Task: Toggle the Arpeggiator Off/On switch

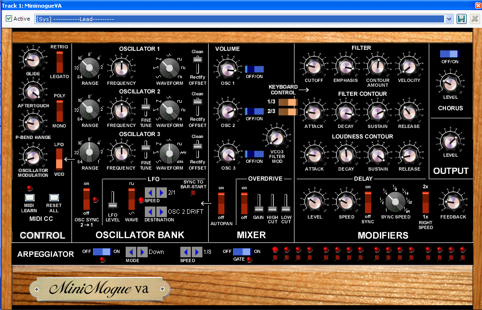Action: pos(102,252)
